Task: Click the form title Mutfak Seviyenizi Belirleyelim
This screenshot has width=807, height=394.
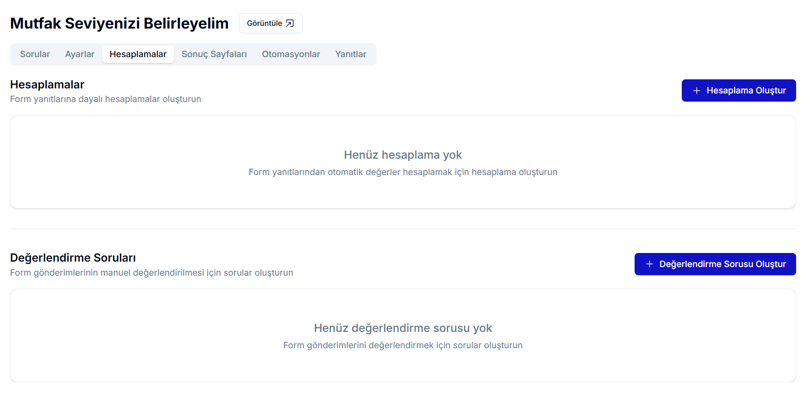Action: pos(119,23)
